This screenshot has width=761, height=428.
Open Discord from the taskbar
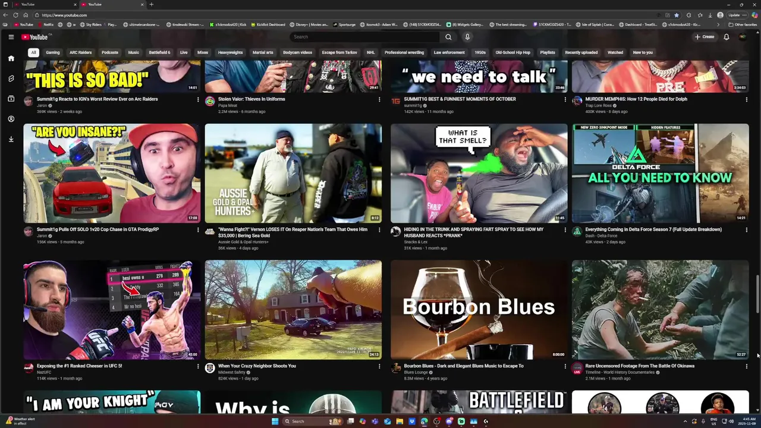pyautogui.click(x=449, y=421)
